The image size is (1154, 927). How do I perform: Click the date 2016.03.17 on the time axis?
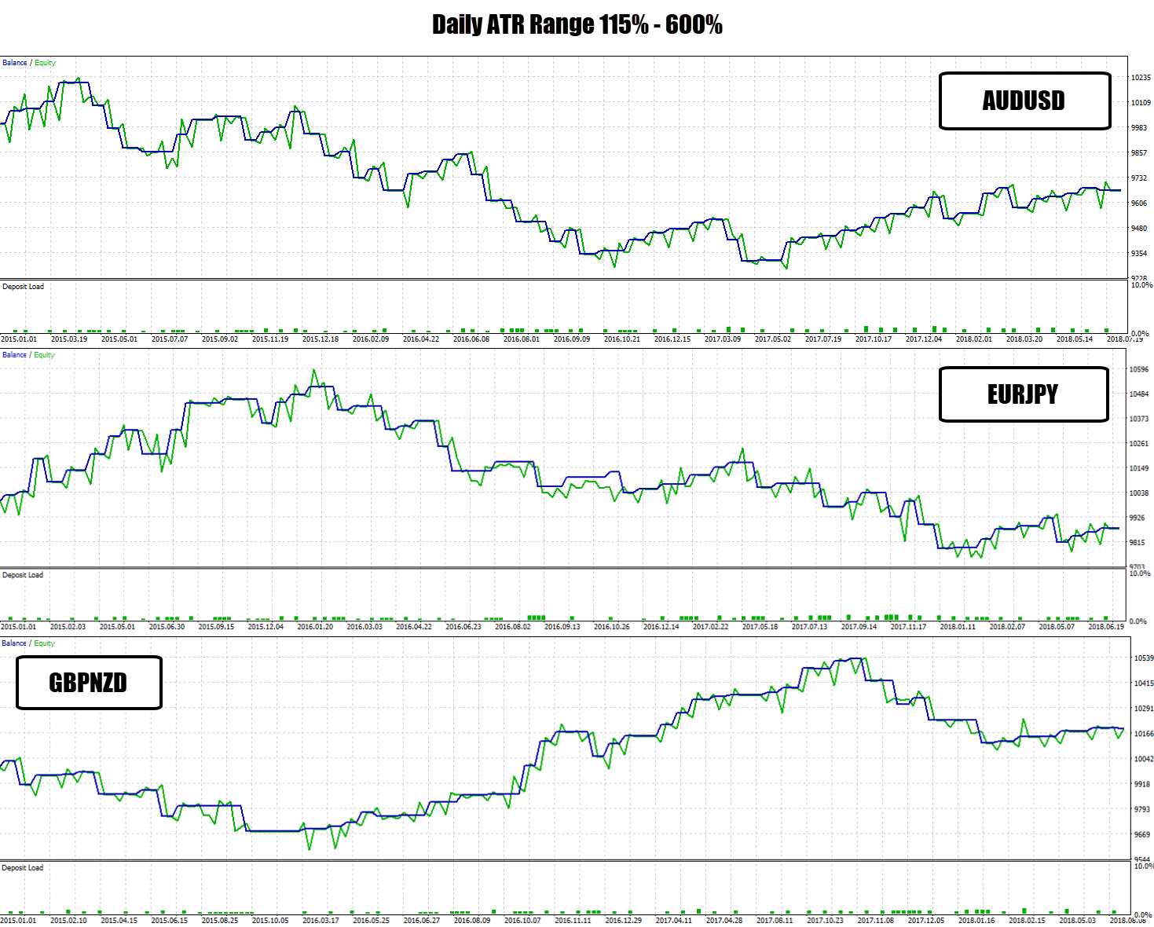click(321, 920)
